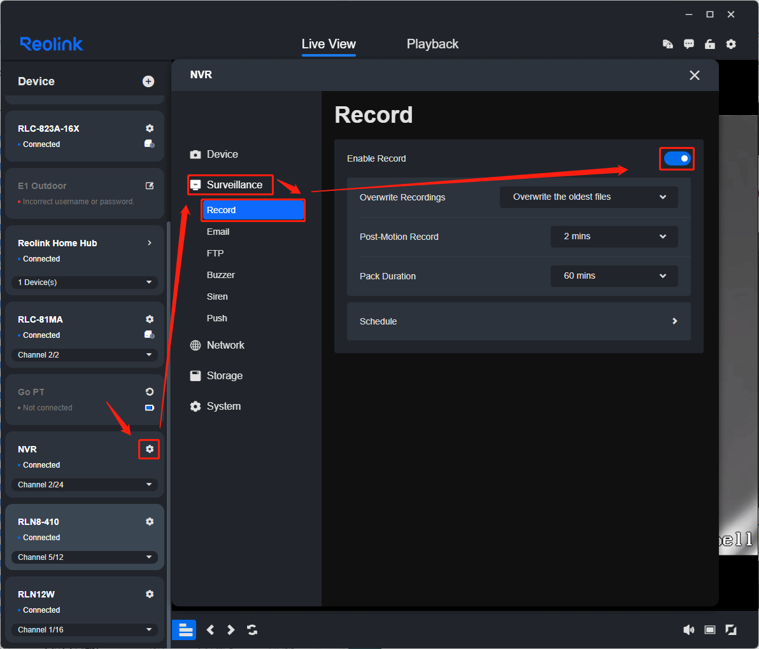This screenshot has height=649, width=759.
Task: Switch the blue screen layout toggle
Action: click(x=184, y=629)
